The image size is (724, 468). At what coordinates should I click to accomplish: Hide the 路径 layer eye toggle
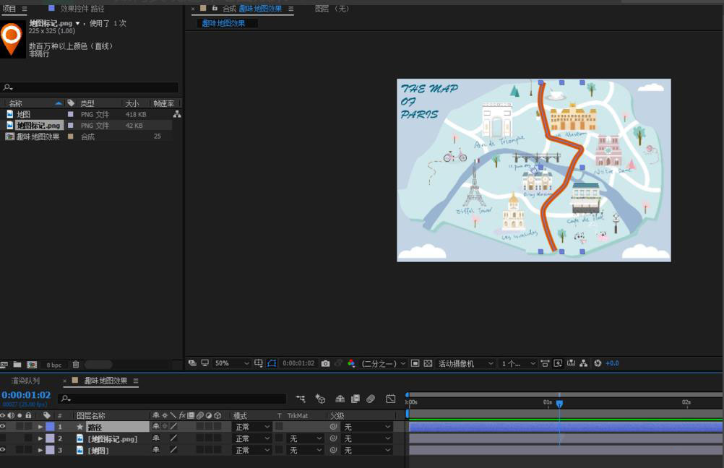coord(3,427)
